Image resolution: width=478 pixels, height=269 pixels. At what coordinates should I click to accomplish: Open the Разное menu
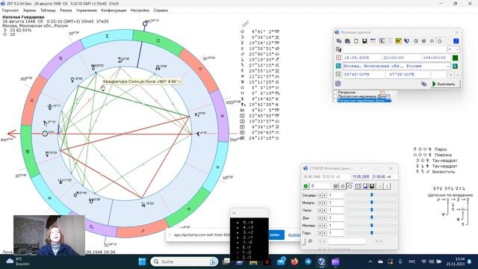point(66,10)
